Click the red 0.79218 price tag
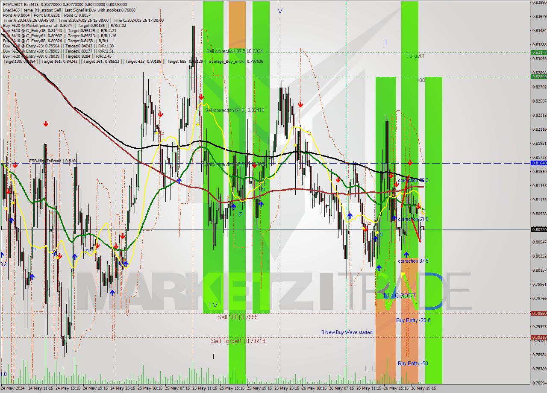The image size is (547, 393). click(539, 337)
